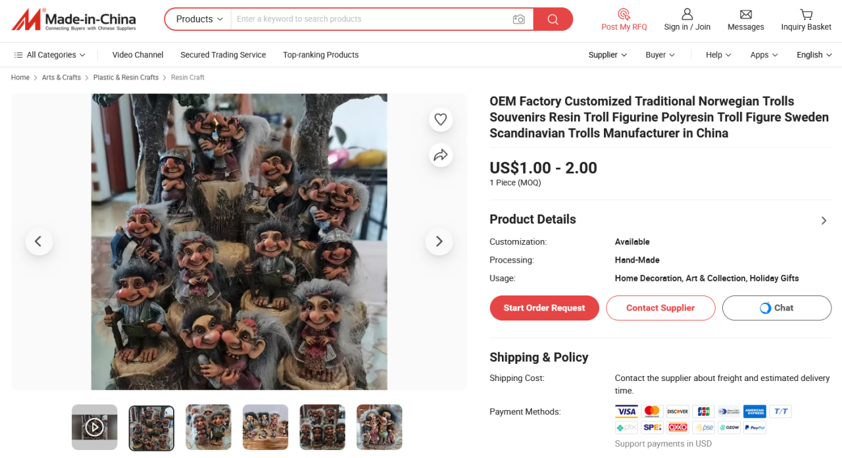
Task: Play the product video thumbnail
Action: (94, 428)
